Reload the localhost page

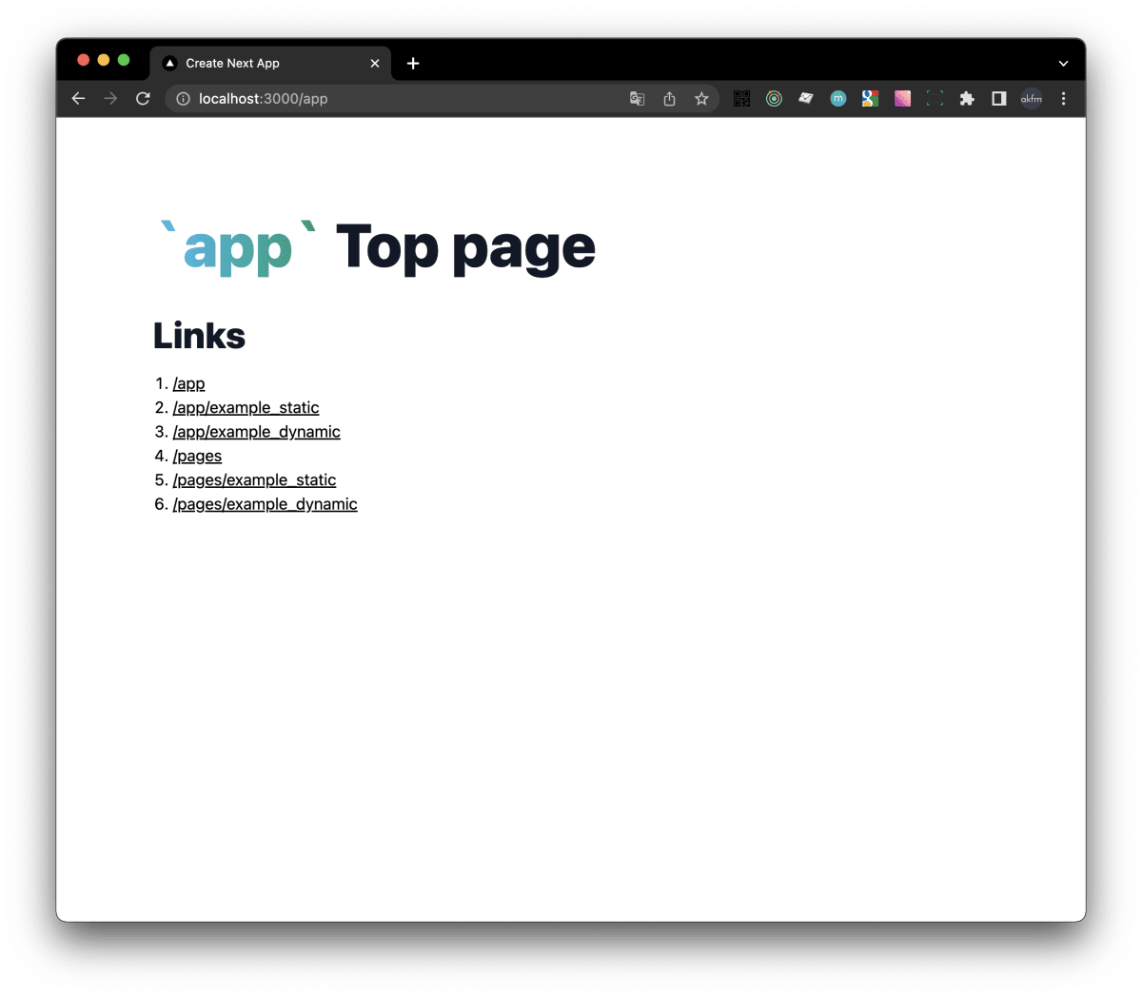click(143, 99)
